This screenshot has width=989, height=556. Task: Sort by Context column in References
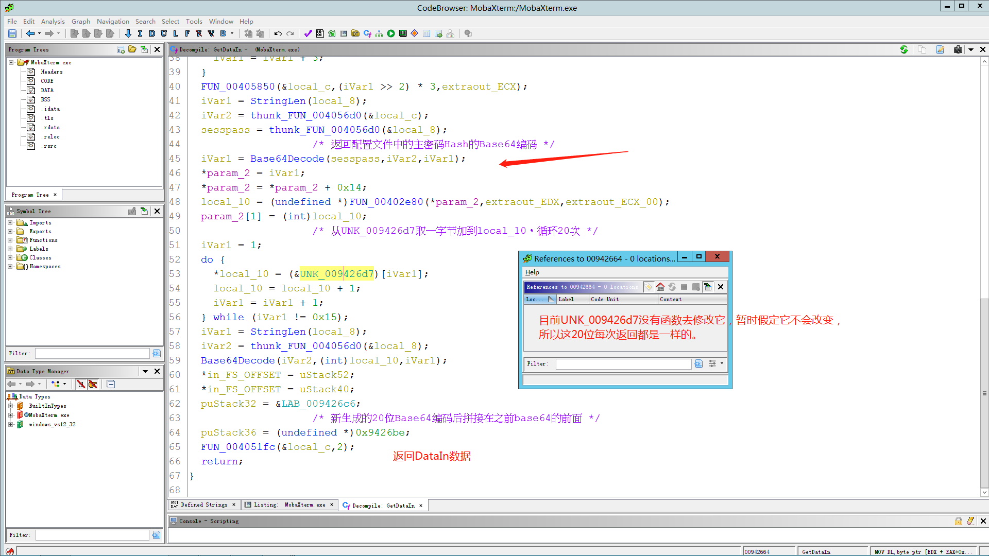tap(692, 299)
